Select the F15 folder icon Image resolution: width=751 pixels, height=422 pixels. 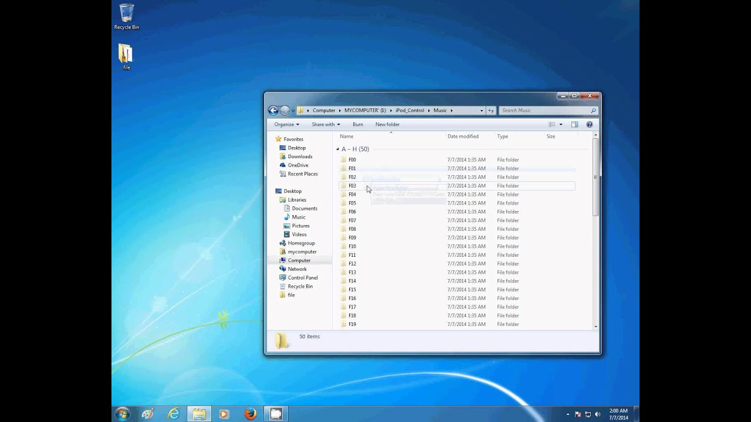[x=344, y=290]
